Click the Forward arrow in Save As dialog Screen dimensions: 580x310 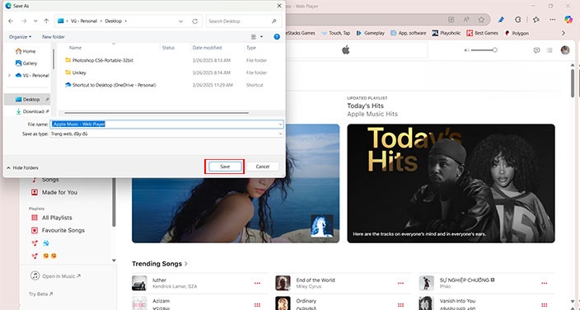click(x=24, y=21)
